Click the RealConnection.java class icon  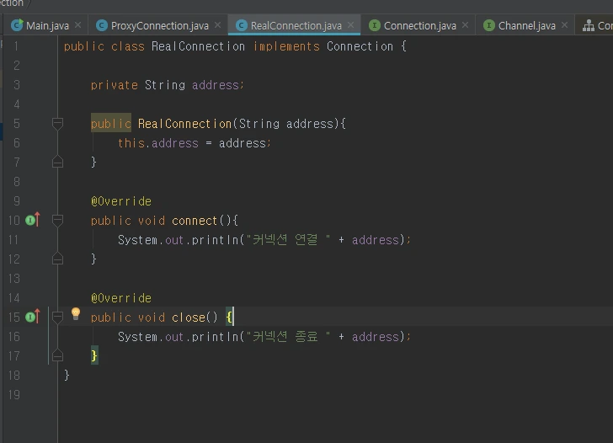[x=242, y=25]
